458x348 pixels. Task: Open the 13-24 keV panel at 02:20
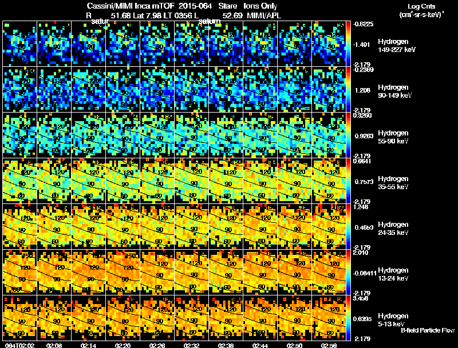point(123,272)
